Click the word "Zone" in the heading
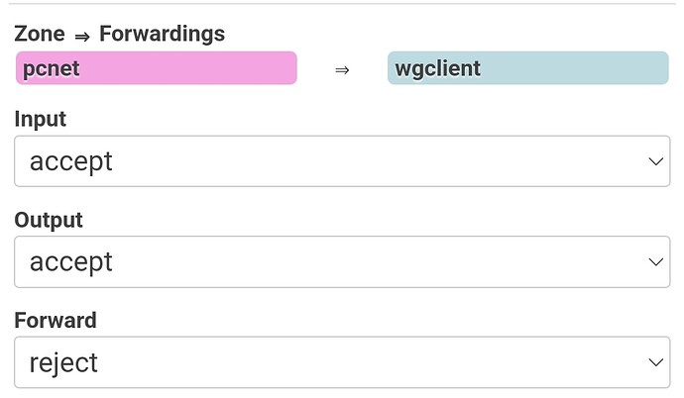Screen dimensions: 684x398 pos(40,34)
